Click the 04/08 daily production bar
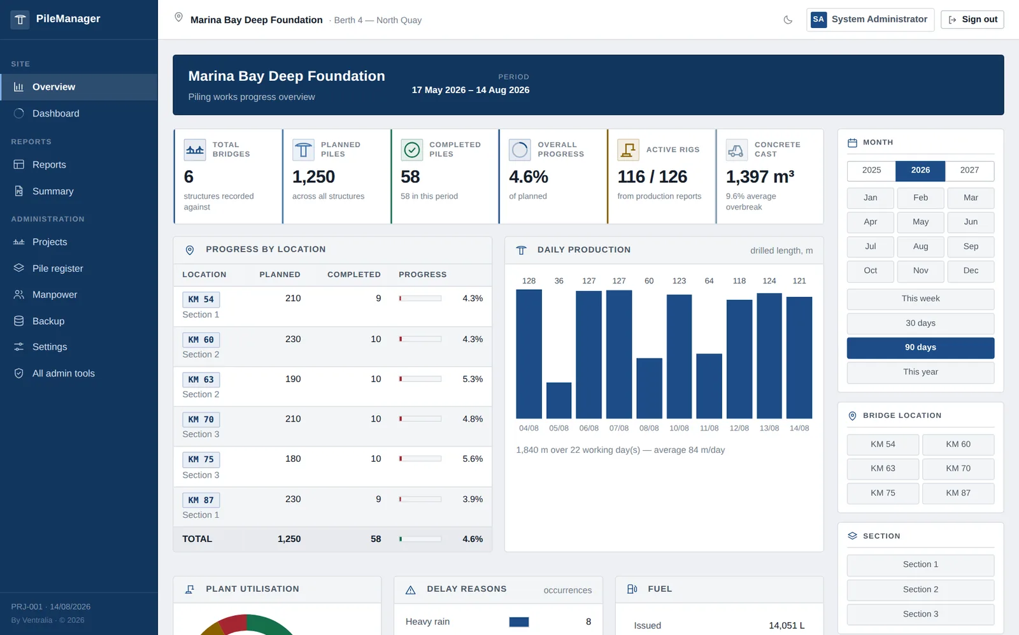This screenshot has height=635, width=1019. point(529,354)
